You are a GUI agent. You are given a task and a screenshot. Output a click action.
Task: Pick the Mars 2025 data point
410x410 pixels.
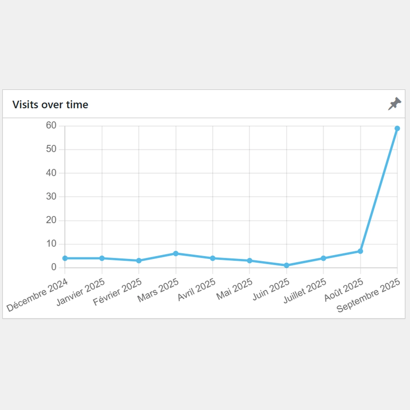click(176, 253)
